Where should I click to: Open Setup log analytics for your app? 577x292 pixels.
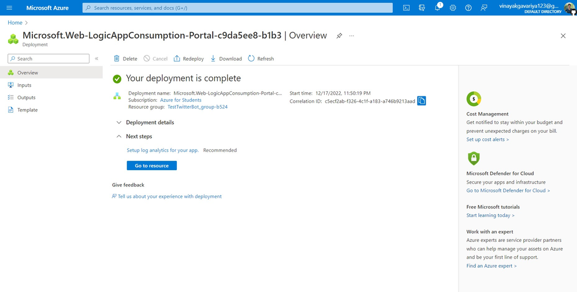tap(163, 150)
